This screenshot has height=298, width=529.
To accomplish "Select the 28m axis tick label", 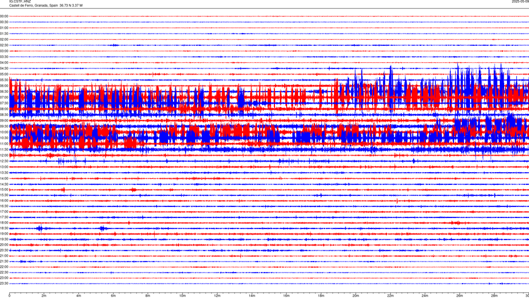I will point(494,296).
